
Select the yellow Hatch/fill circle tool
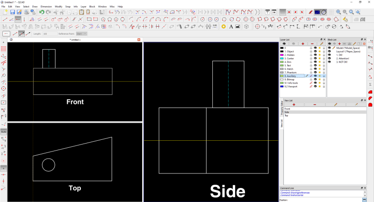(223, 27)
